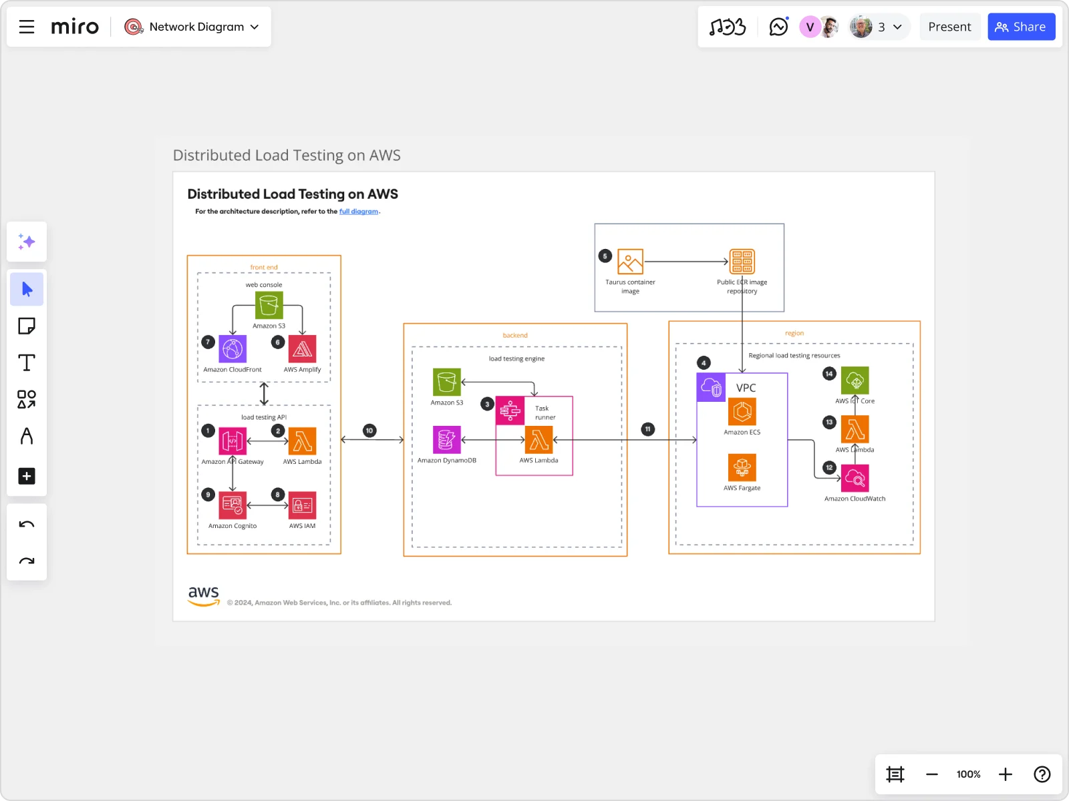Open the activities apps icon in top bar

point(728,27)
